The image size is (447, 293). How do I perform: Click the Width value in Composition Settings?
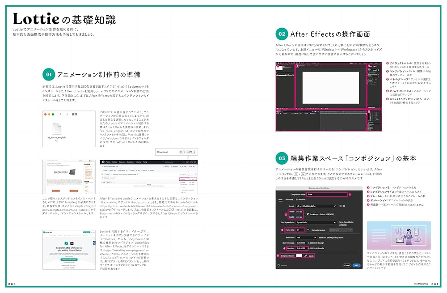point(298,212)
